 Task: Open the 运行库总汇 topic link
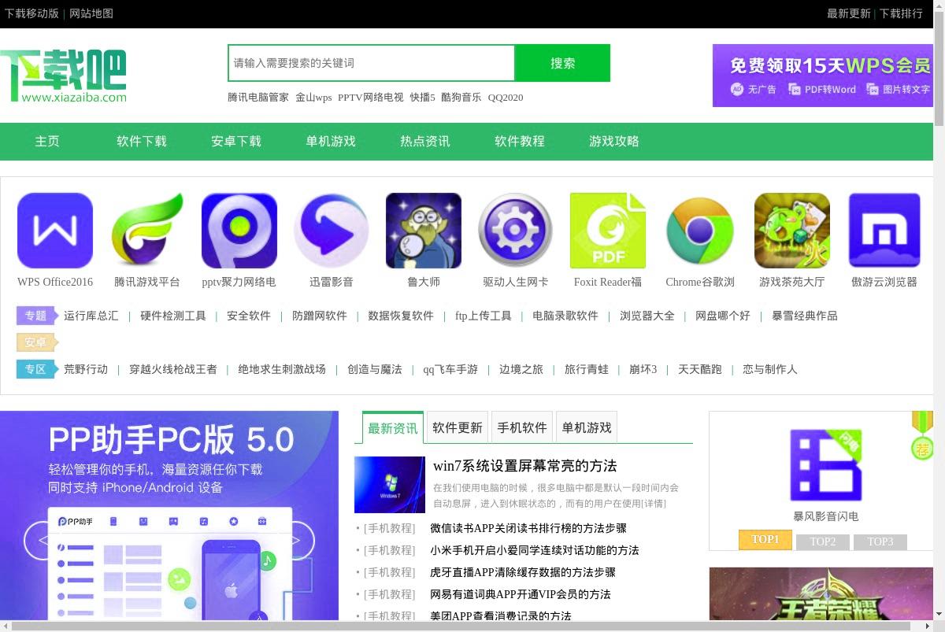[91, 316]
